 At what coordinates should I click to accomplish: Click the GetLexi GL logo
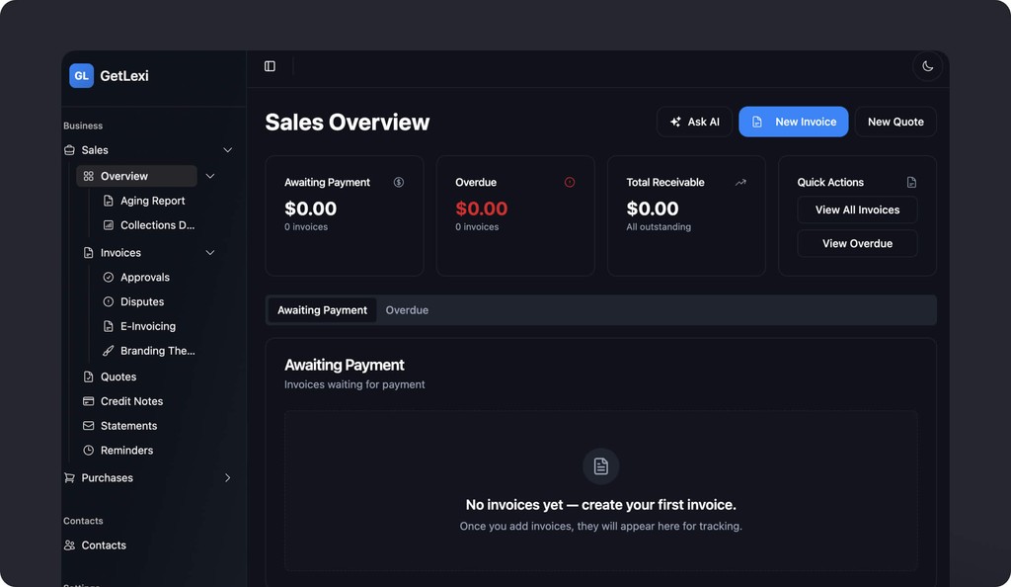(x=81, y=76)
